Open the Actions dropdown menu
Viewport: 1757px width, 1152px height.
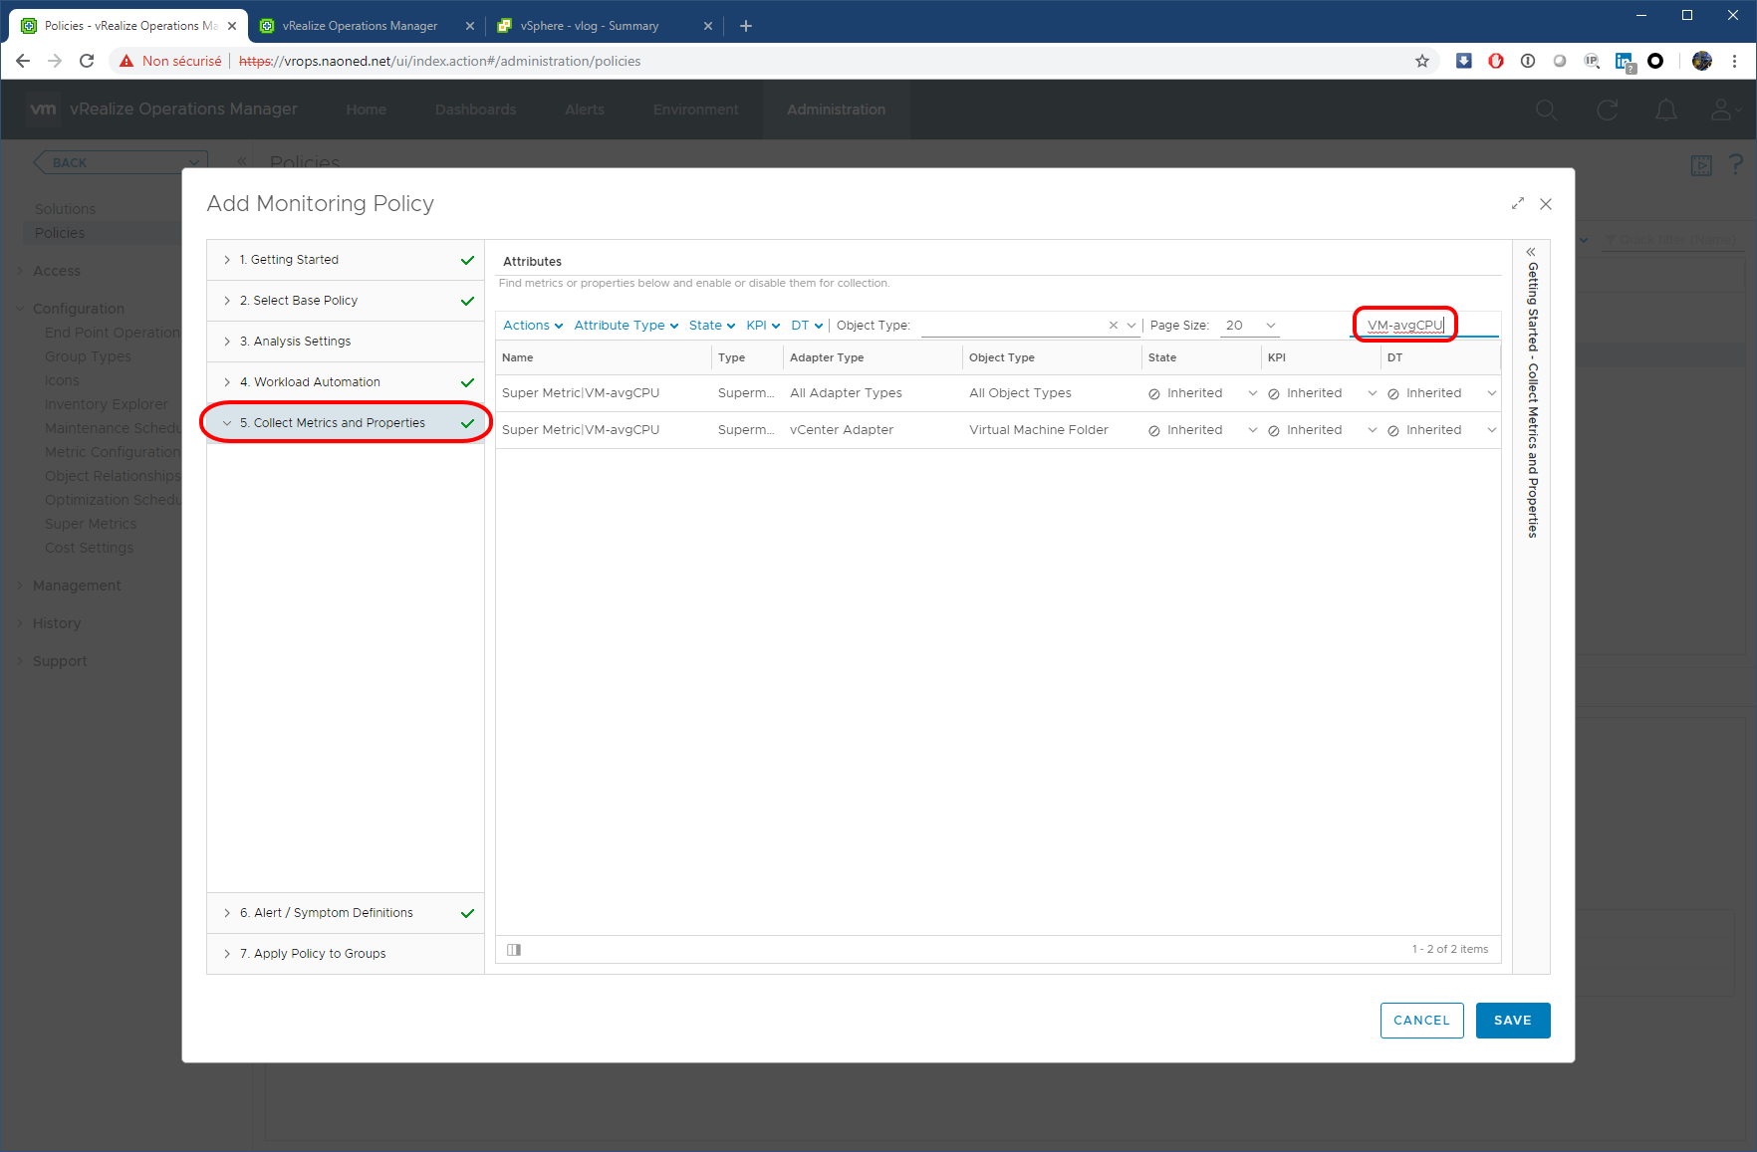coord(532,326)
